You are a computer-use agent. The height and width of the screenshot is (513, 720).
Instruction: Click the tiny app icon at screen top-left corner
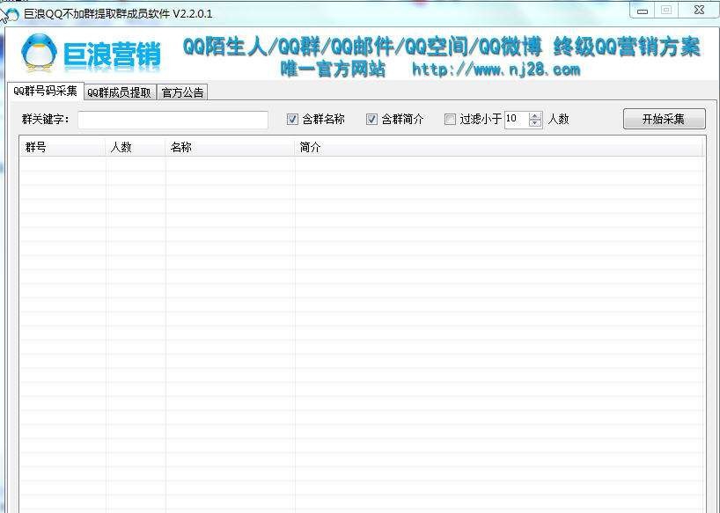click(x=9, y=3)
